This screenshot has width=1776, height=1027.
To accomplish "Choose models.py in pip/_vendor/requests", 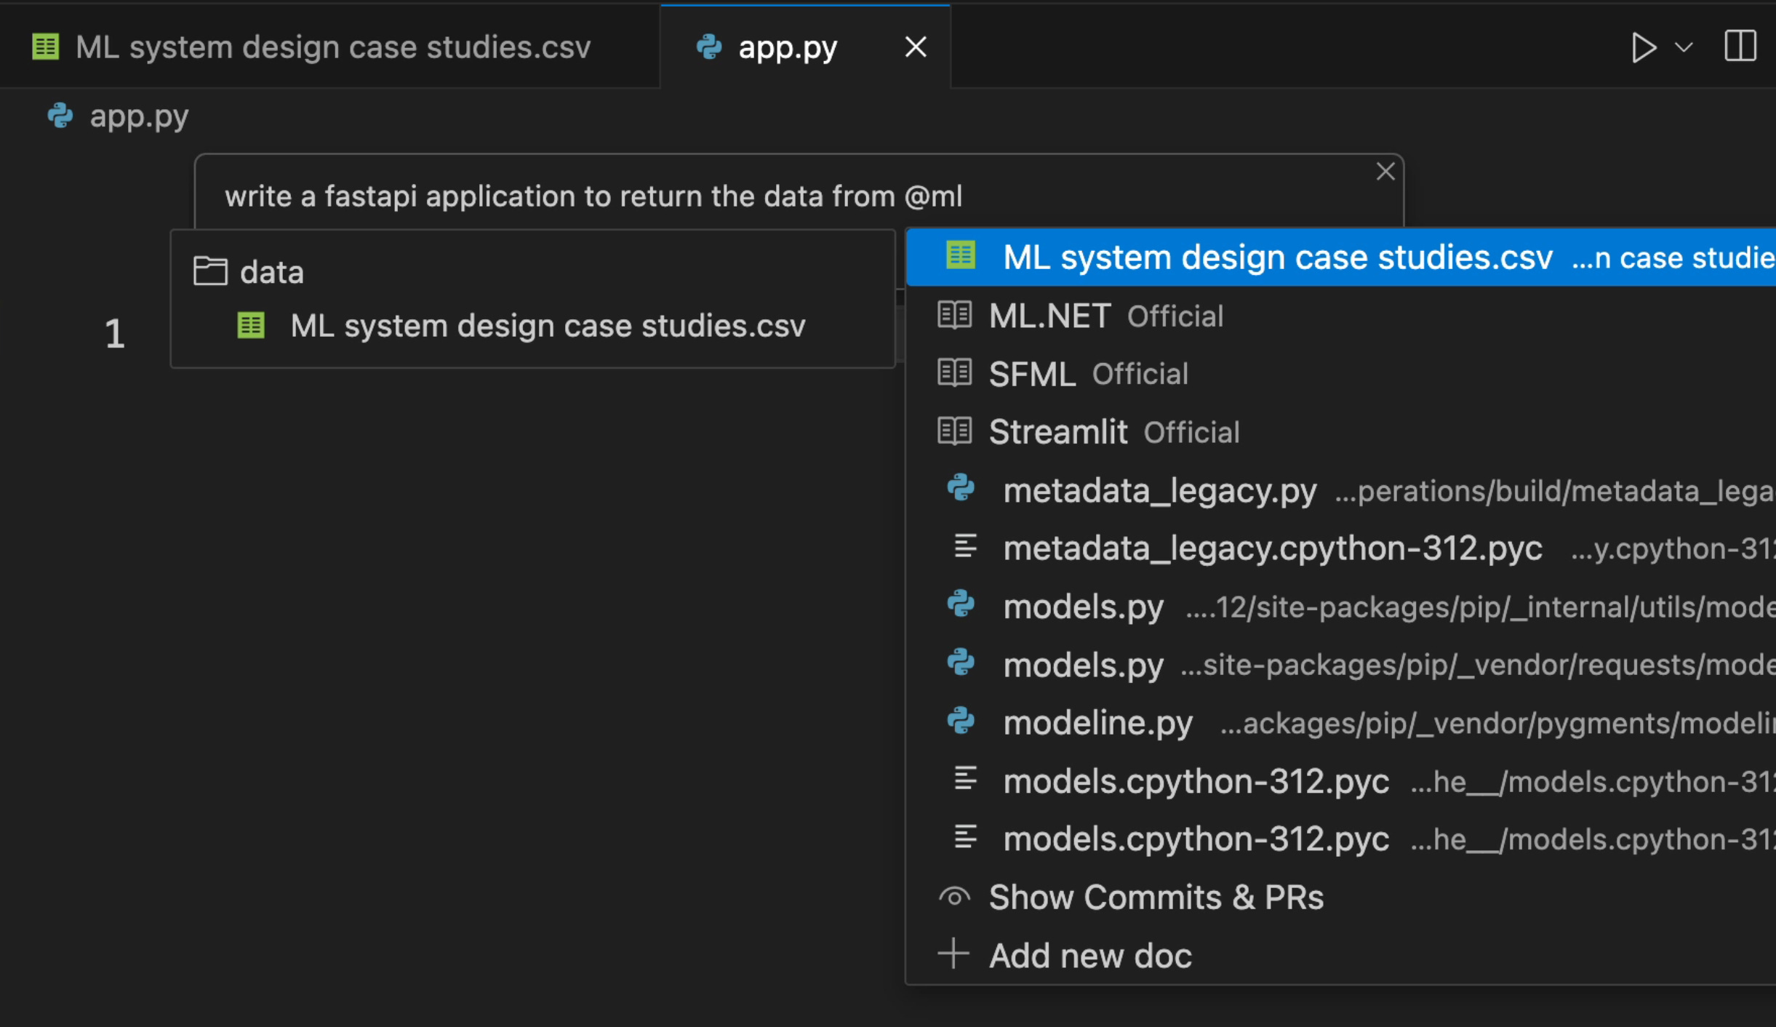I will coord(1340,664).
